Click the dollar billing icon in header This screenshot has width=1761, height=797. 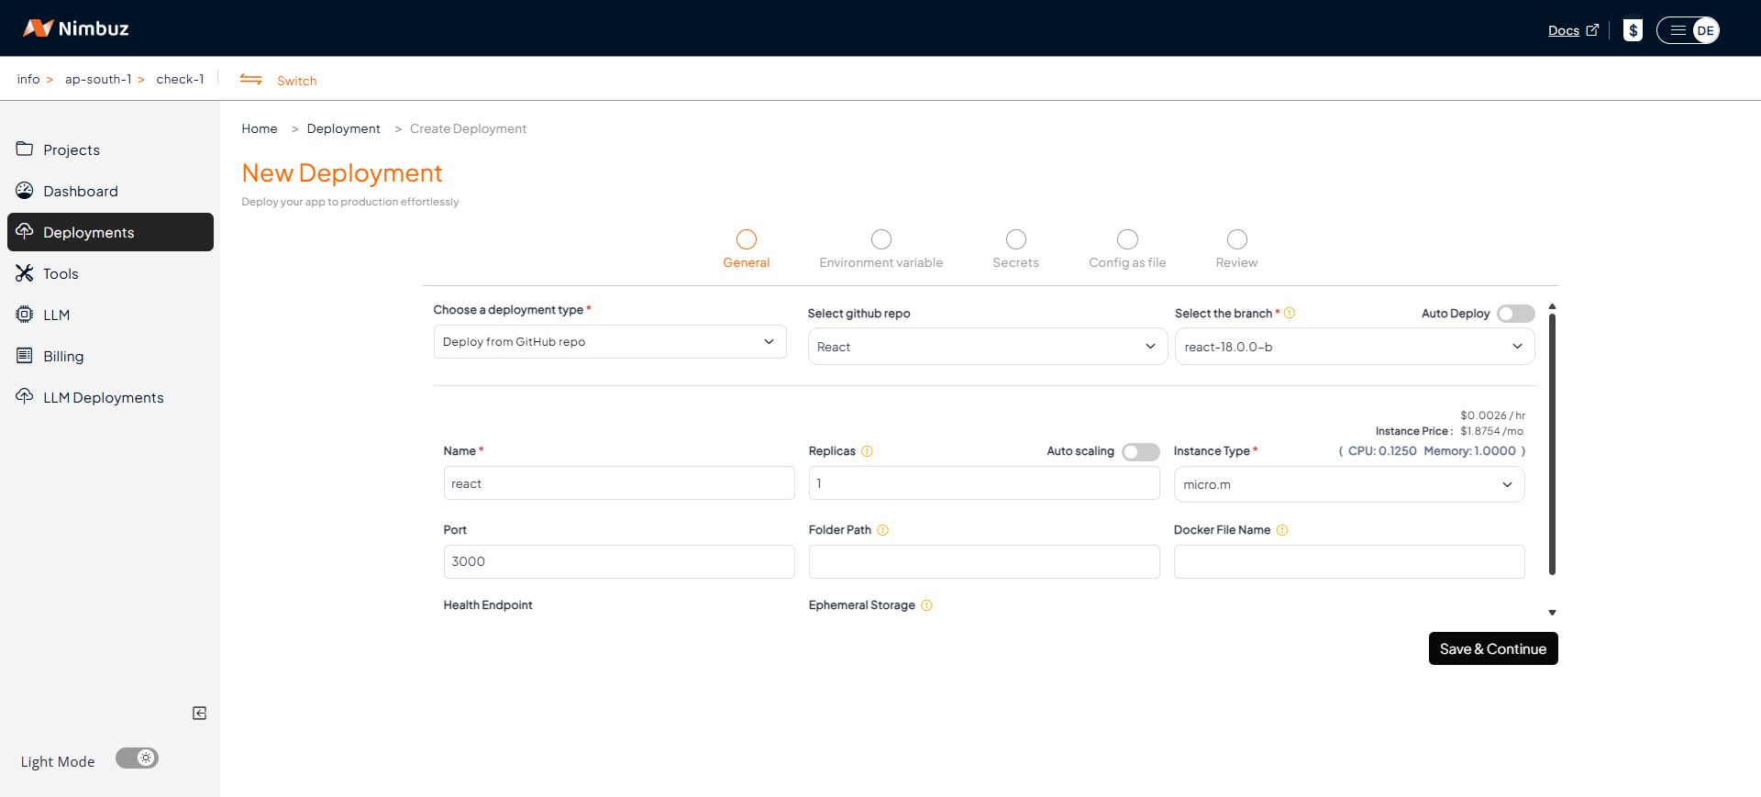click(1633, 30)
